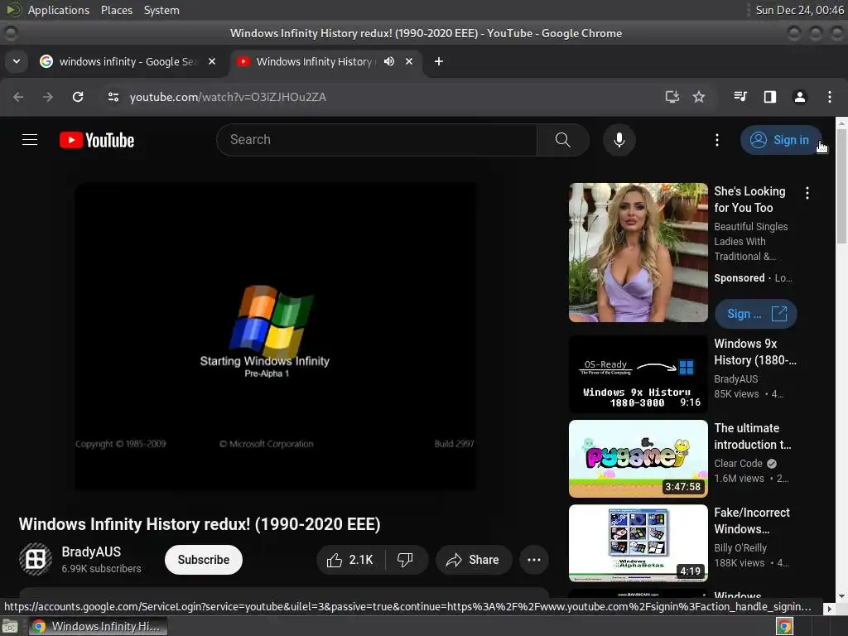
Task: View site information icon in address bar
Action: 113,97
